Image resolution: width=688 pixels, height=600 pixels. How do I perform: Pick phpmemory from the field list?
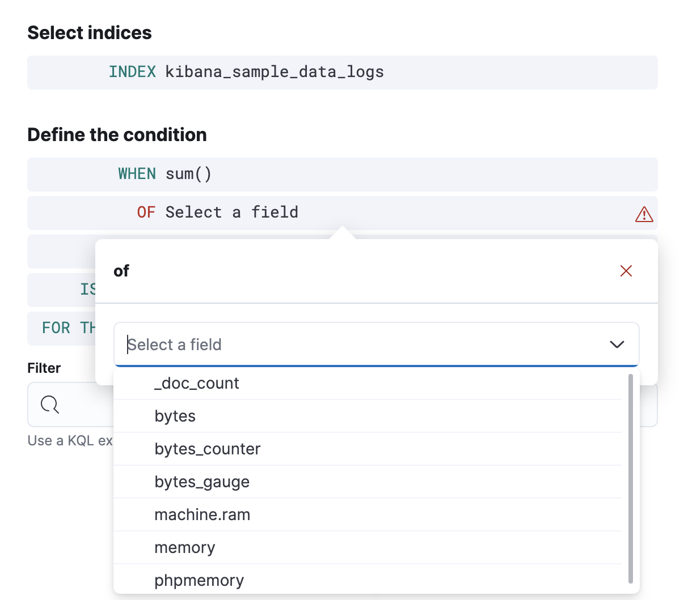point(199,580)
